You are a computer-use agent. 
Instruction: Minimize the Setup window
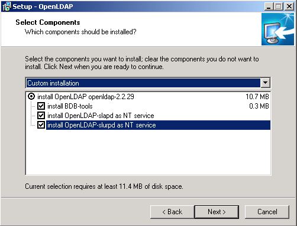269,6
